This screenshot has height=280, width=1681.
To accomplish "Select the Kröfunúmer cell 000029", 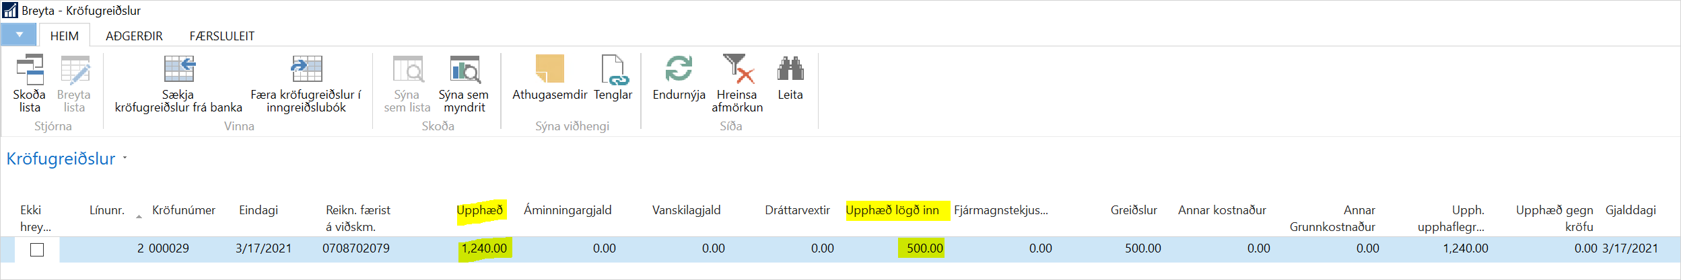I will click(169, 248).
